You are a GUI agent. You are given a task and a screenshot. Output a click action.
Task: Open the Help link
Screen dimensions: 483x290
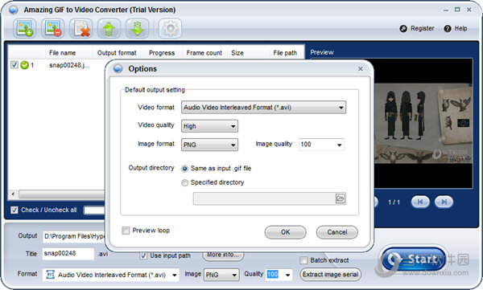click(456, 28)
